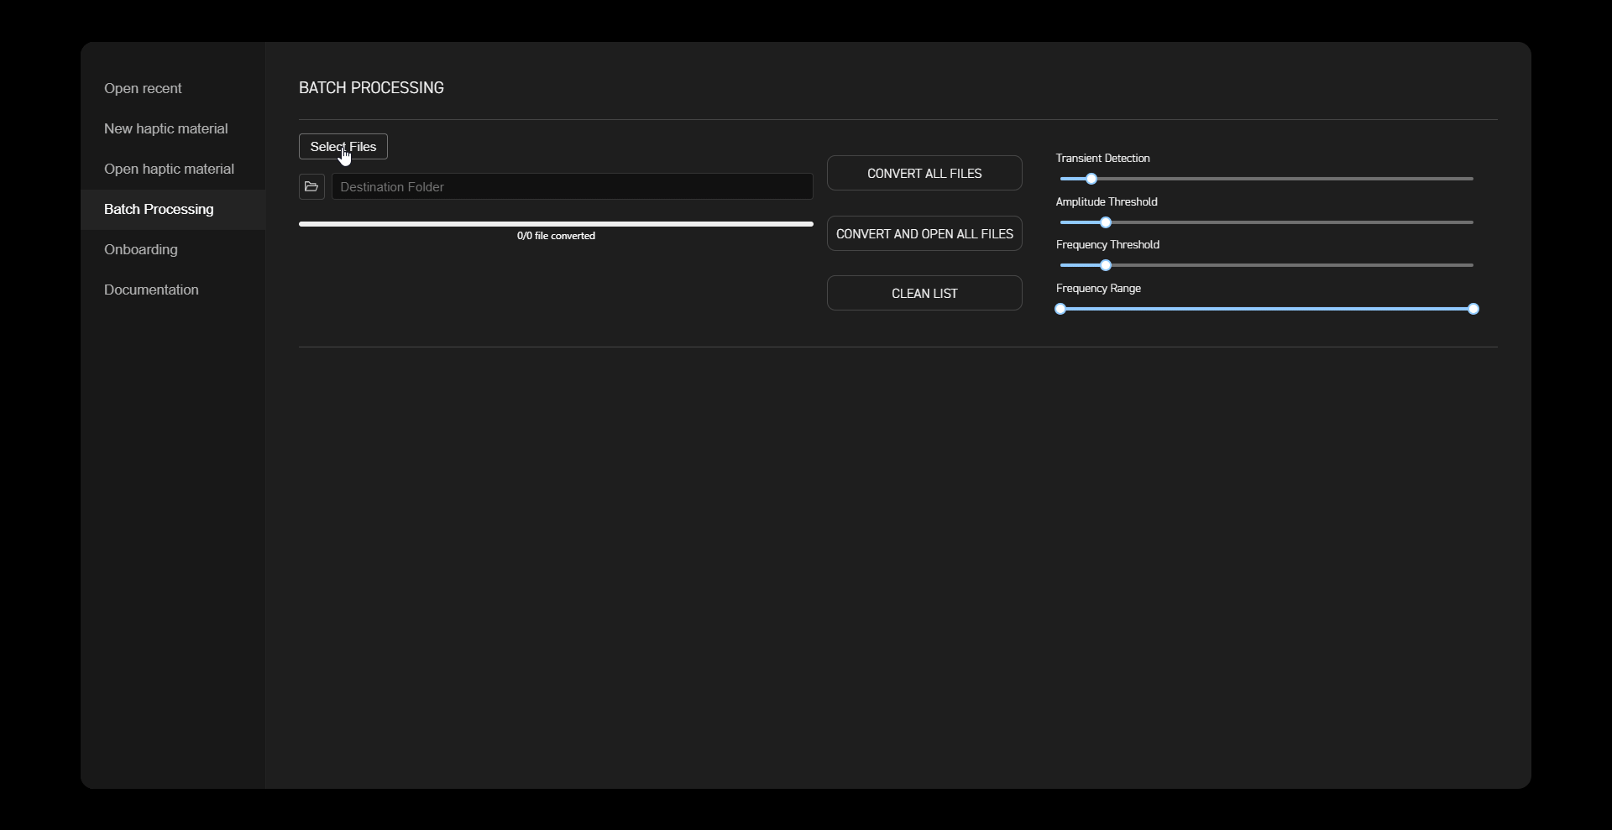Click the folder browse icon

[x=311, y=186]
